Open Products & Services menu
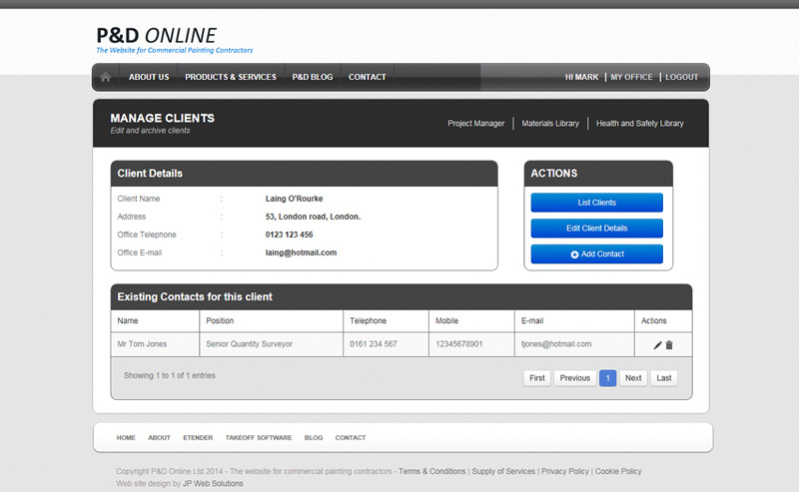The image size is (799, 492). (x=231, y=77)
